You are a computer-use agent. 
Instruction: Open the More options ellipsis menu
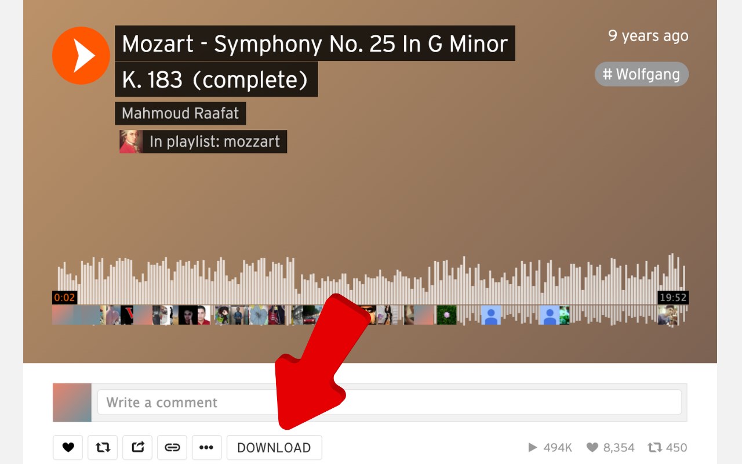point(207,447)
